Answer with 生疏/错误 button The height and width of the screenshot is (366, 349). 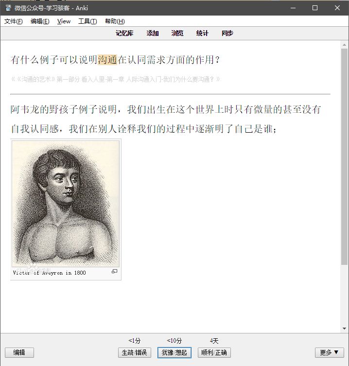135,352
